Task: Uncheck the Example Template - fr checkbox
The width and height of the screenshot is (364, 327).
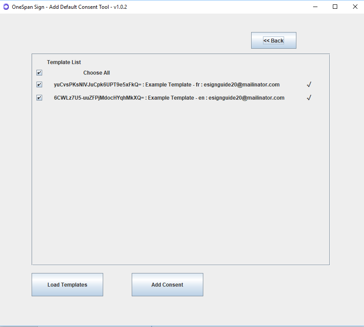Action: click(39, 84)
